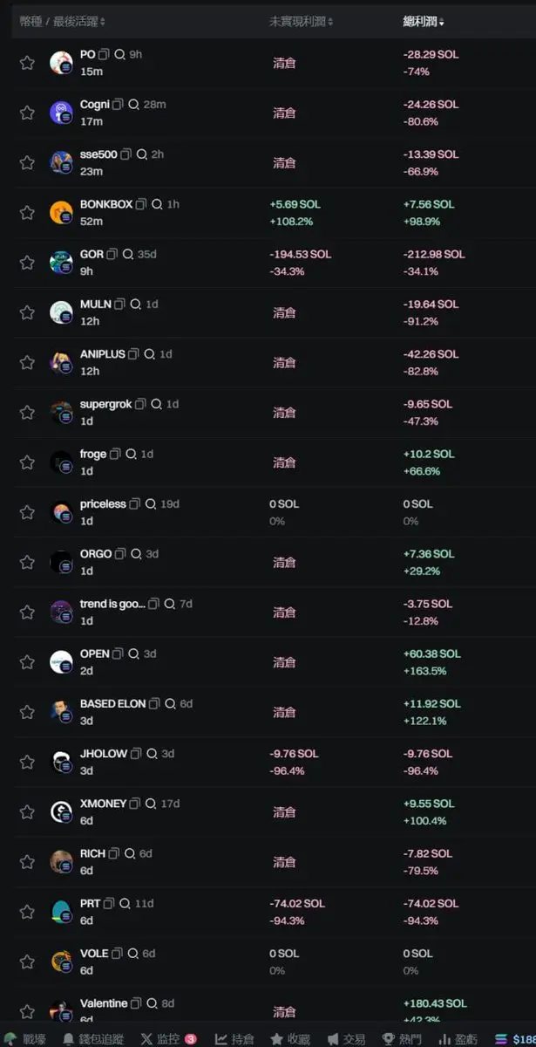Sort by 未實現利潤 column
Screen dimensions: 536x1047
[x=301, y=21]
